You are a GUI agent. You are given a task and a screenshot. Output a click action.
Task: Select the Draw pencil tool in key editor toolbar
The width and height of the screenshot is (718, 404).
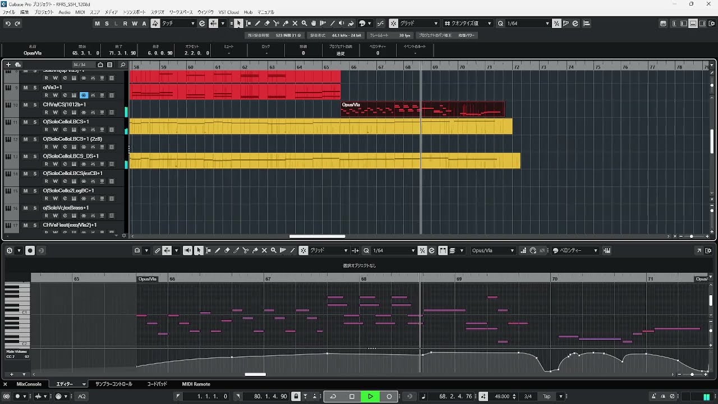(x=218, y=250)
